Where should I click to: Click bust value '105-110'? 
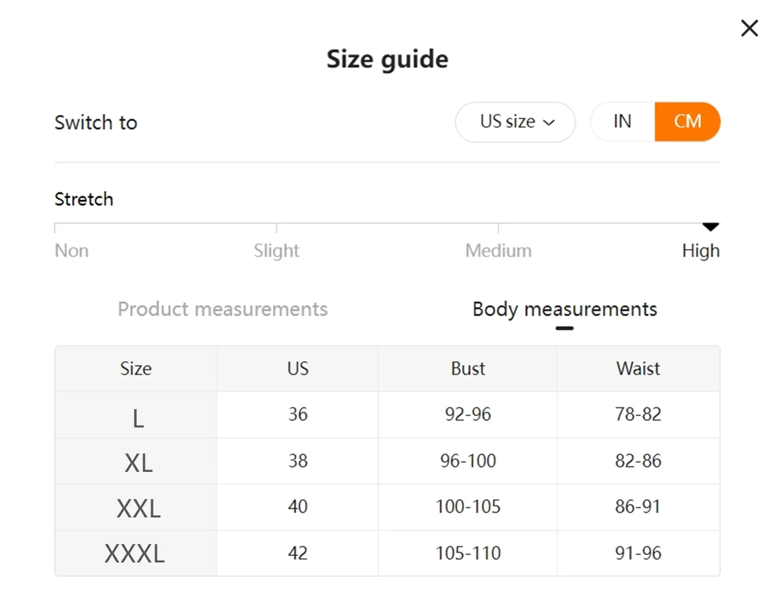coord(468,553)
